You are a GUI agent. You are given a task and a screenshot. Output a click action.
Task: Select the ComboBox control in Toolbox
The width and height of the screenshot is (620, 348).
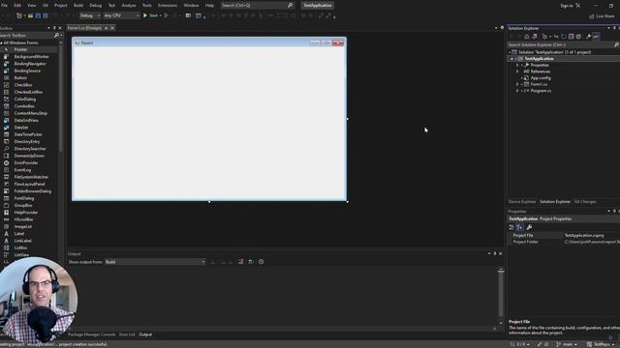24,106
